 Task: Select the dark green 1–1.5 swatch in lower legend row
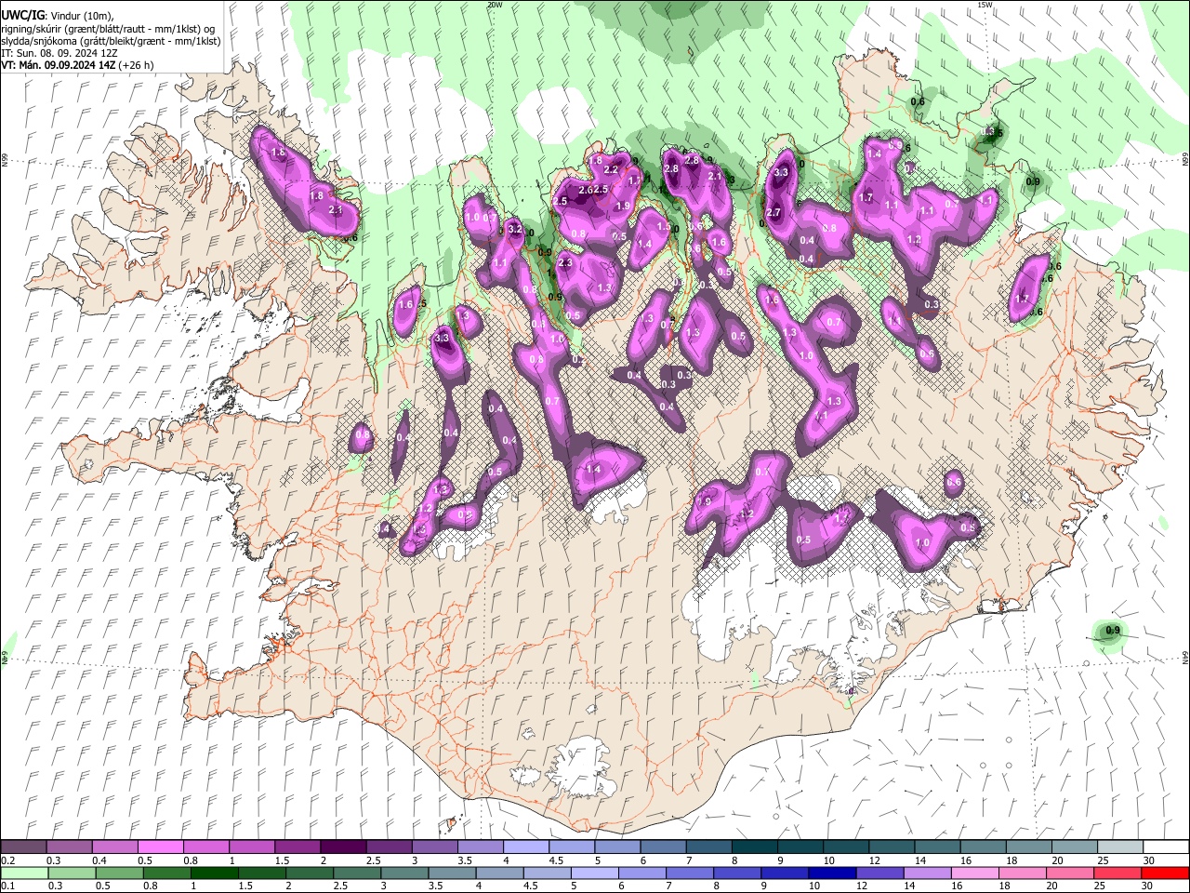coord(214,873)
